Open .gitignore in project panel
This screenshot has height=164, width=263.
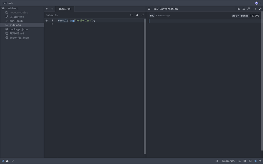(x=22, y=17)
